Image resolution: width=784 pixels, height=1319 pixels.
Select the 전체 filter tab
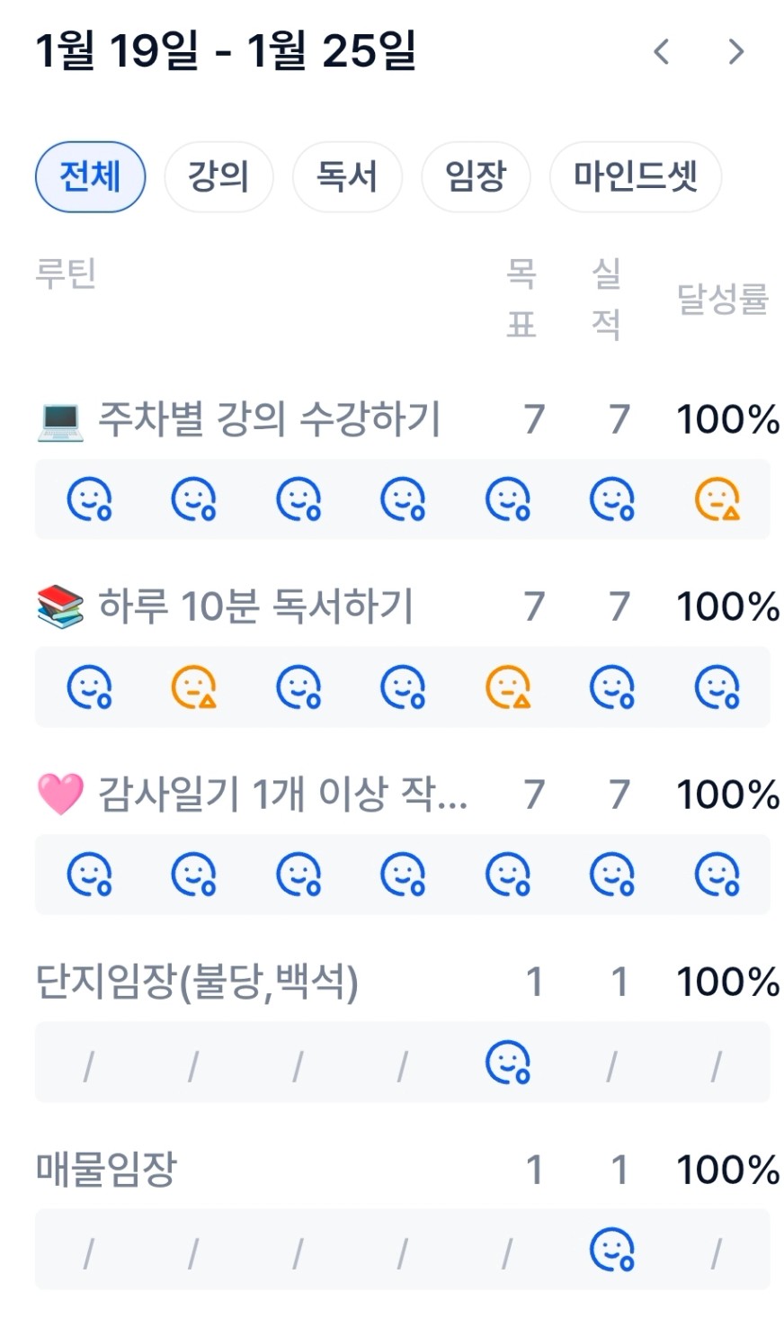(x=90, y=176)
